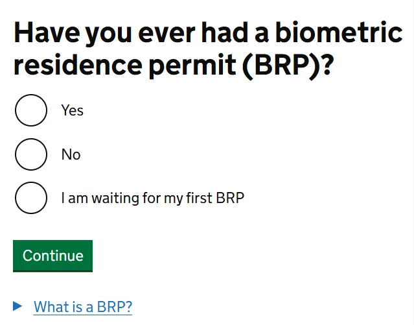Mark the third radio option about waiting
414x325 pixels.
tap(30, 198)
